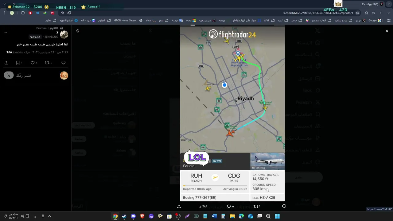Open Brave browser from the taskbar
The width and height of the screenshot is (393, 221).
142,216
